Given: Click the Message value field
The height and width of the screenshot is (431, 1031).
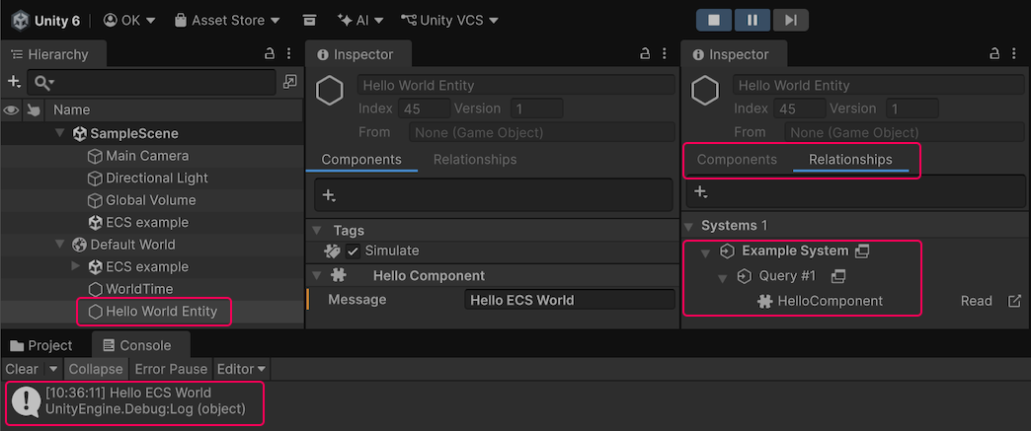Looking at the screenshot, I should [x=570, y=300].
